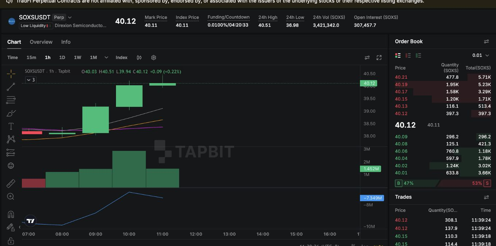Select the crosshair cursor tool
Screen dimensions: 496x246
[x=11, y=74]
